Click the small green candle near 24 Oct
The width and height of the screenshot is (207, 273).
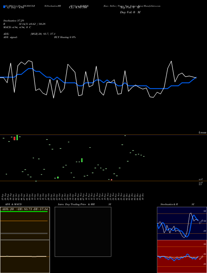coord(58,177)
